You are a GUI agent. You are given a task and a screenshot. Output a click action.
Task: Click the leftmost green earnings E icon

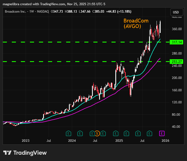pyautogui.click(x=68, y=133)
